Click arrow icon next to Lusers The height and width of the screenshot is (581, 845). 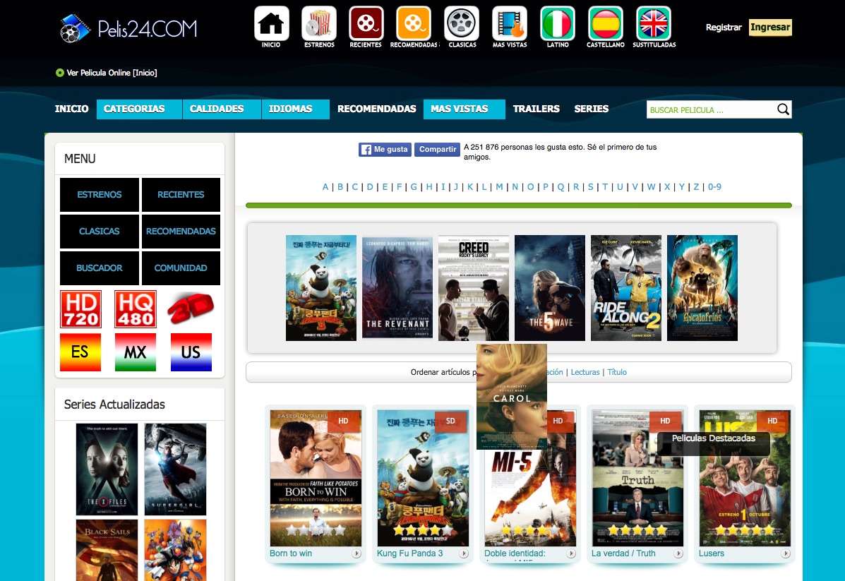pos(786,553)
